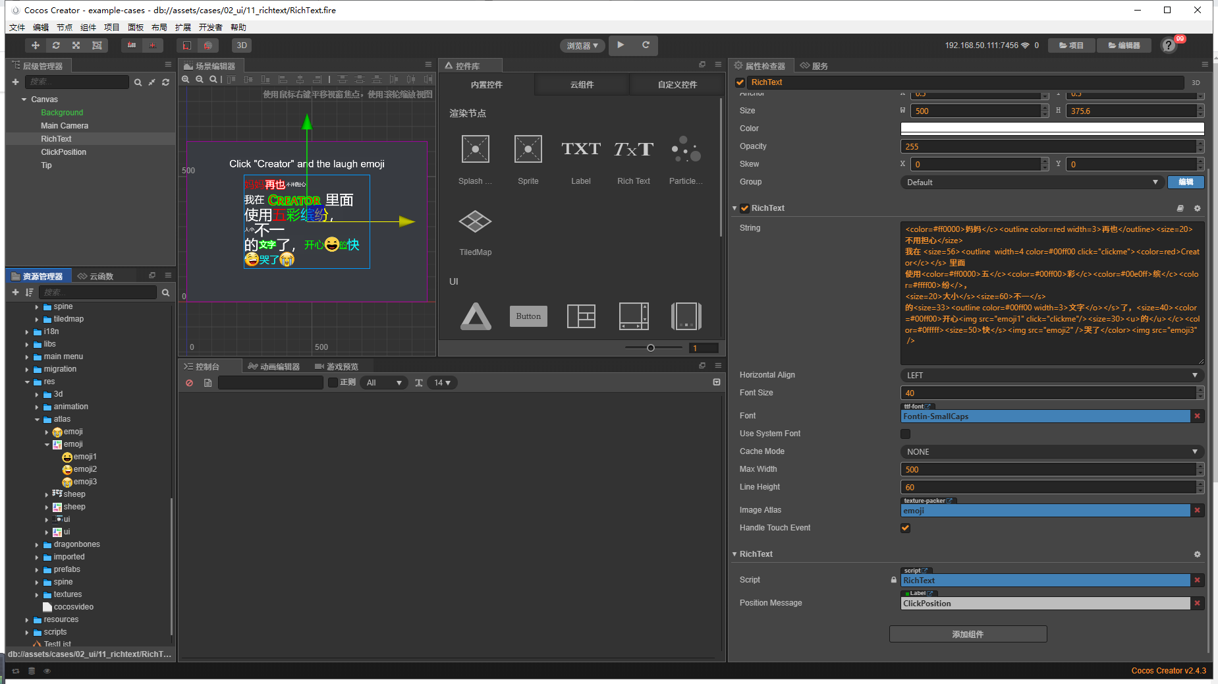This screenshot has height=684, width=1218.
Task: Add the Sprite node control
Action: pyautogui.click(x=528, y=159)
